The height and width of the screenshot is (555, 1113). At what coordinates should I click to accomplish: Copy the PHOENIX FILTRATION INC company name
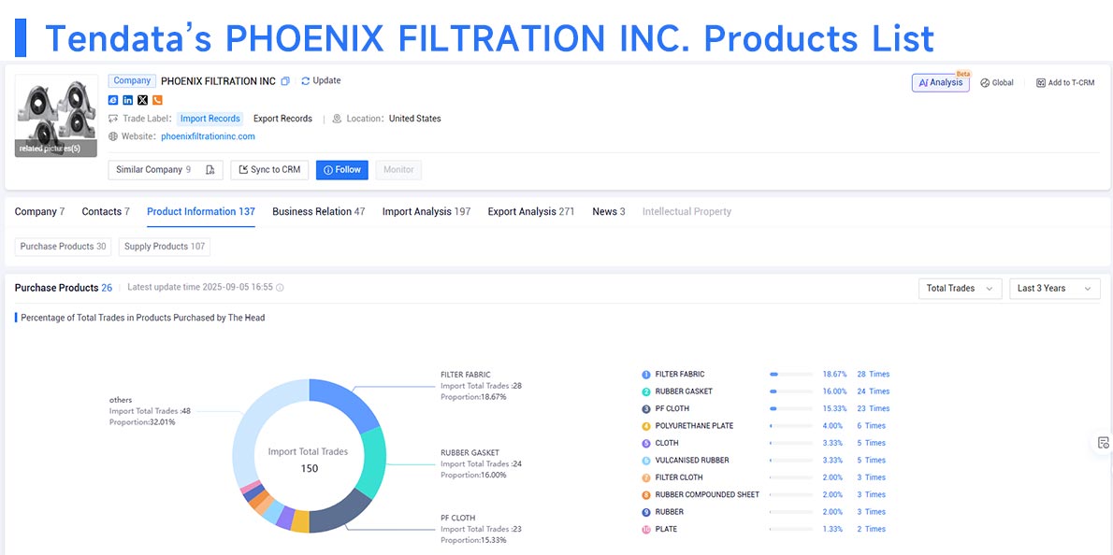pyautogui.click(x=284, y=80)
